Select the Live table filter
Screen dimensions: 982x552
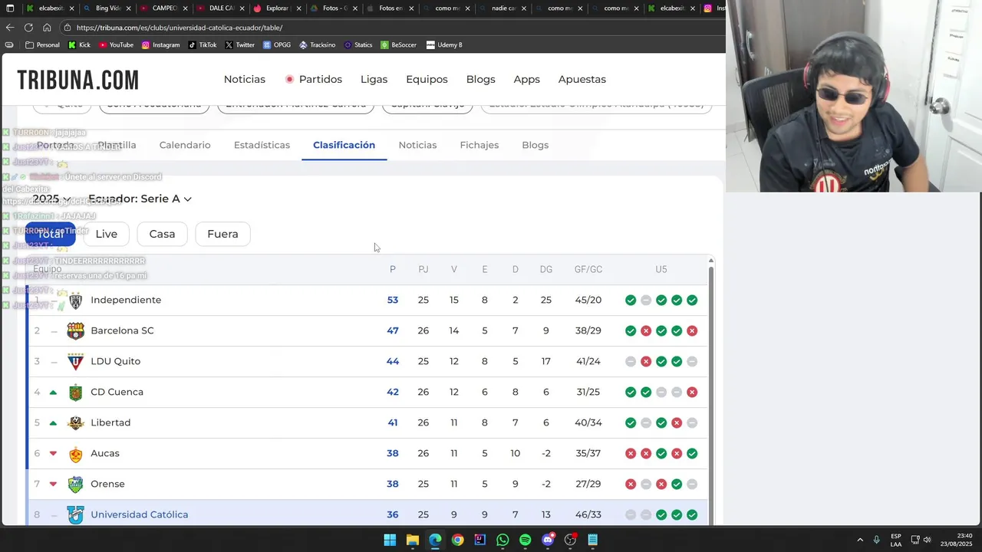tap(107, 234)
